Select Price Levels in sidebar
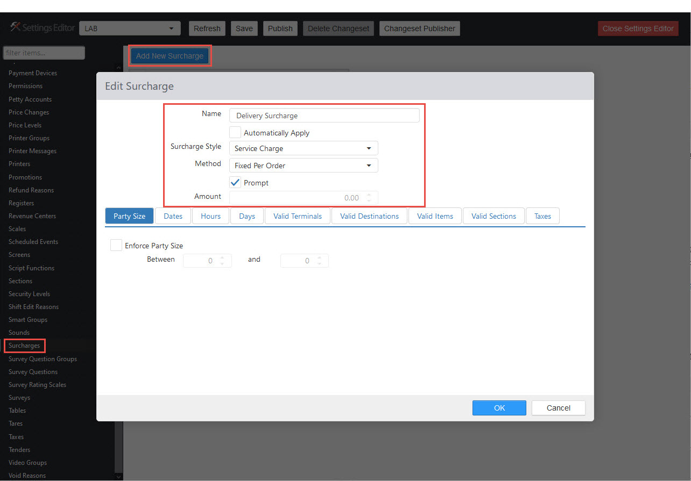691x481 pixels. (25, 125)
